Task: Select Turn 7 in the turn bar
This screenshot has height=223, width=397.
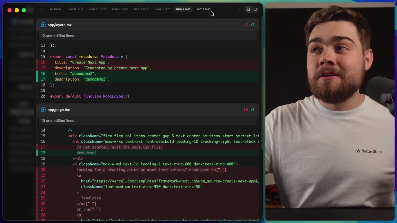Action: (141, 9)
